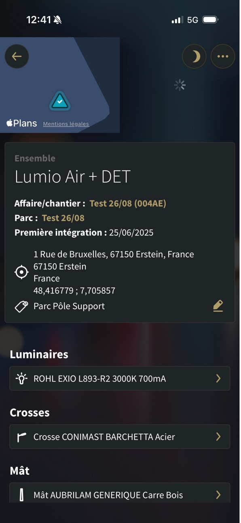Tap the back arrow button

tap(17, 56)
